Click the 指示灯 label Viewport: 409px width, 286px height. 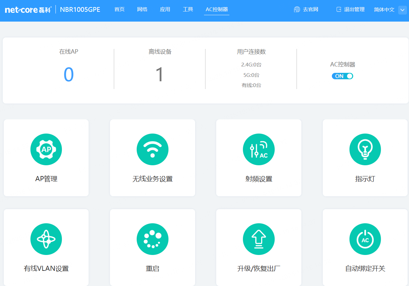point(365,179)
